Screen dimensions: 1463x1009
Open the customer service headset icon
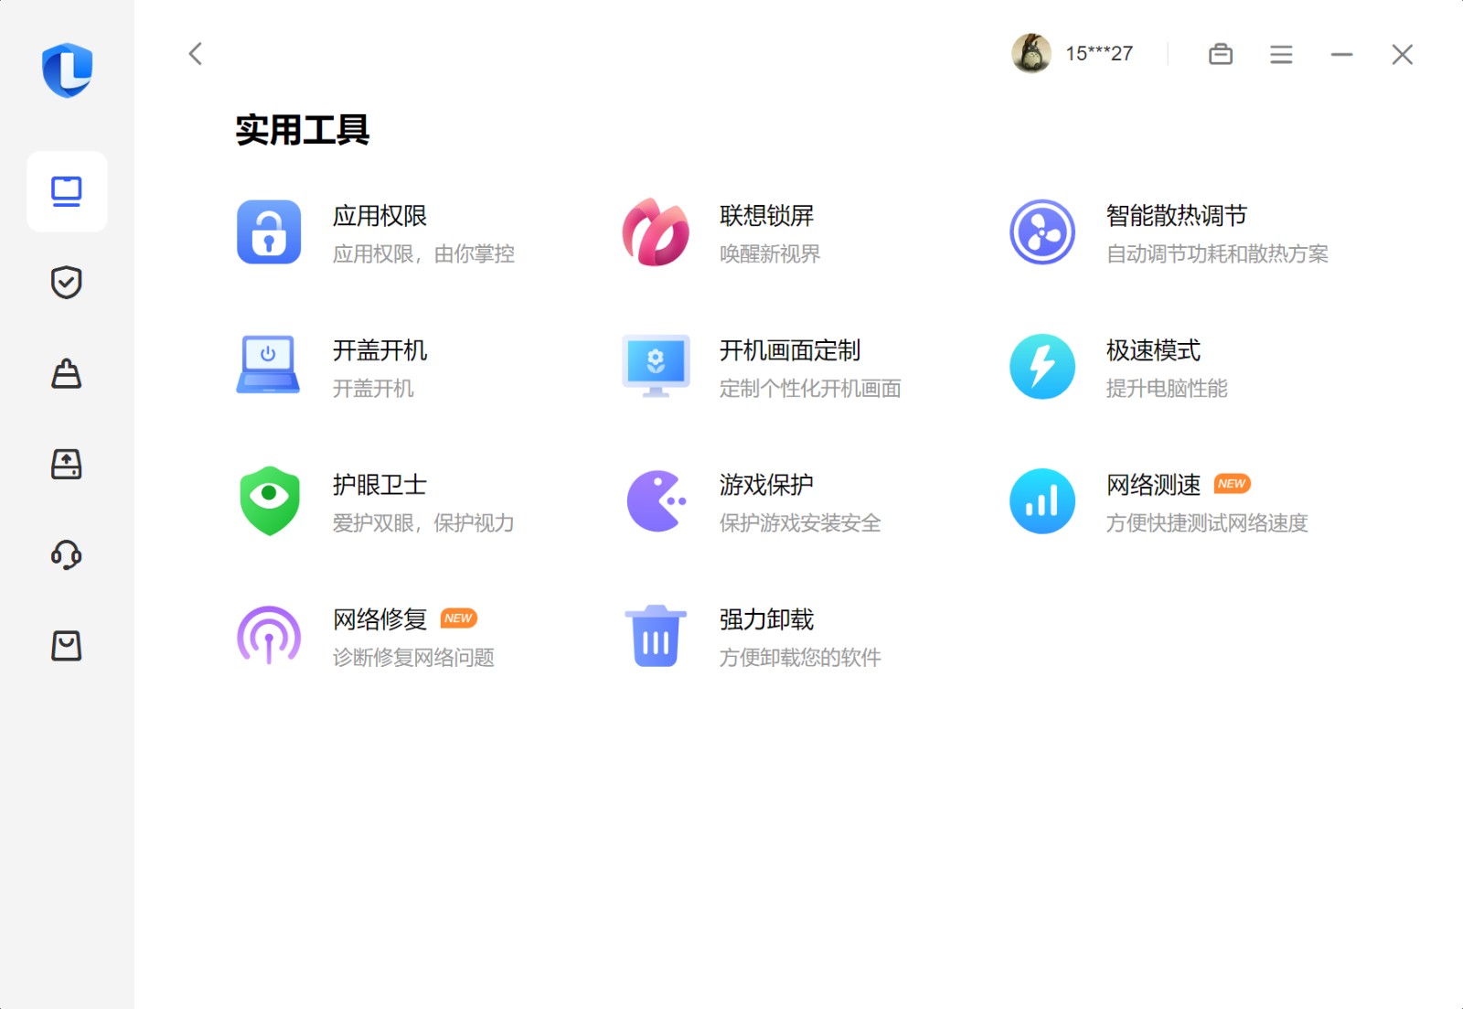pyautogui.click(x=67, y=554)
